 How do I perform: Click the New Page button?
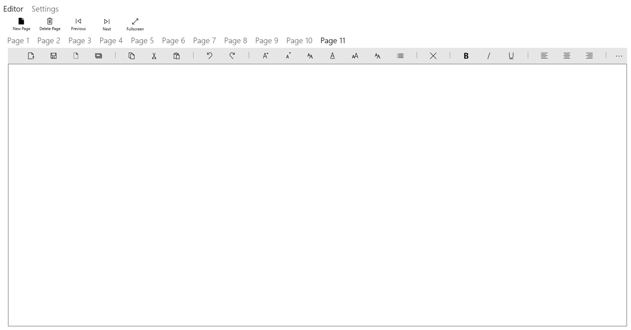[21, 23]
